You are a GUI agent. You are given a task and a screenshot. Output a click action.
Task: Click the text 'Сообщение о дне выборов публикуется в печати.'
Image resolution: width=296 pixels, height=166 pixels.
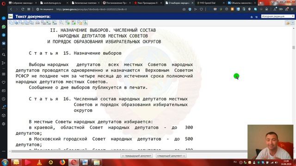coord(88,88)
